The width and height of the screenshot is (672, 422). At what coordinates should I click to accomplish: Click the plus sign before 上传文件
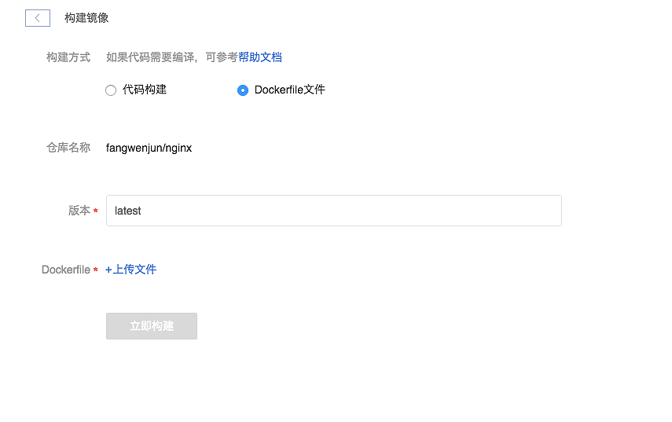[x=108, y=270]
